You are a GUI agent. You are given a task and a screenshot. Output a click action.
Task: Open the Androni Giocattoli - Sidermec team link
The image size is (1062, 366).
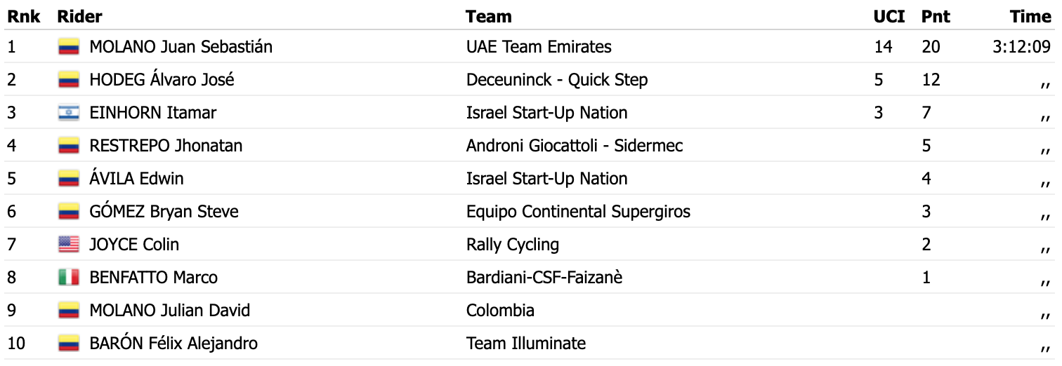[574, 146]
